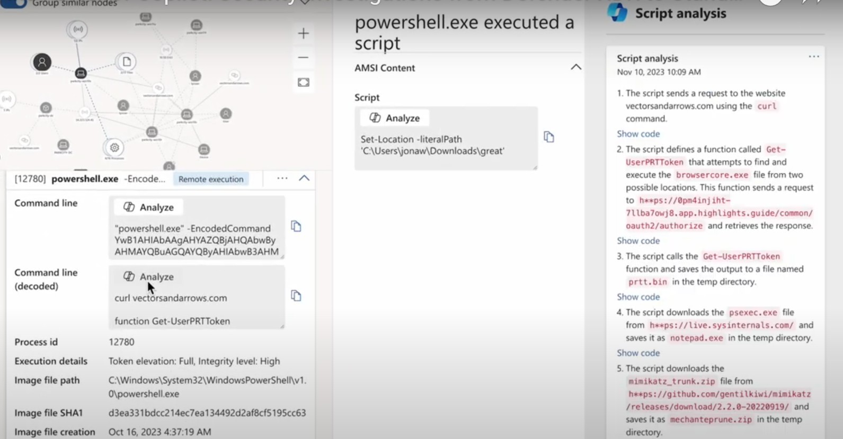Collapse the powershell.exe process details
This screenshot has height=439, width=843.
(304, 178)
